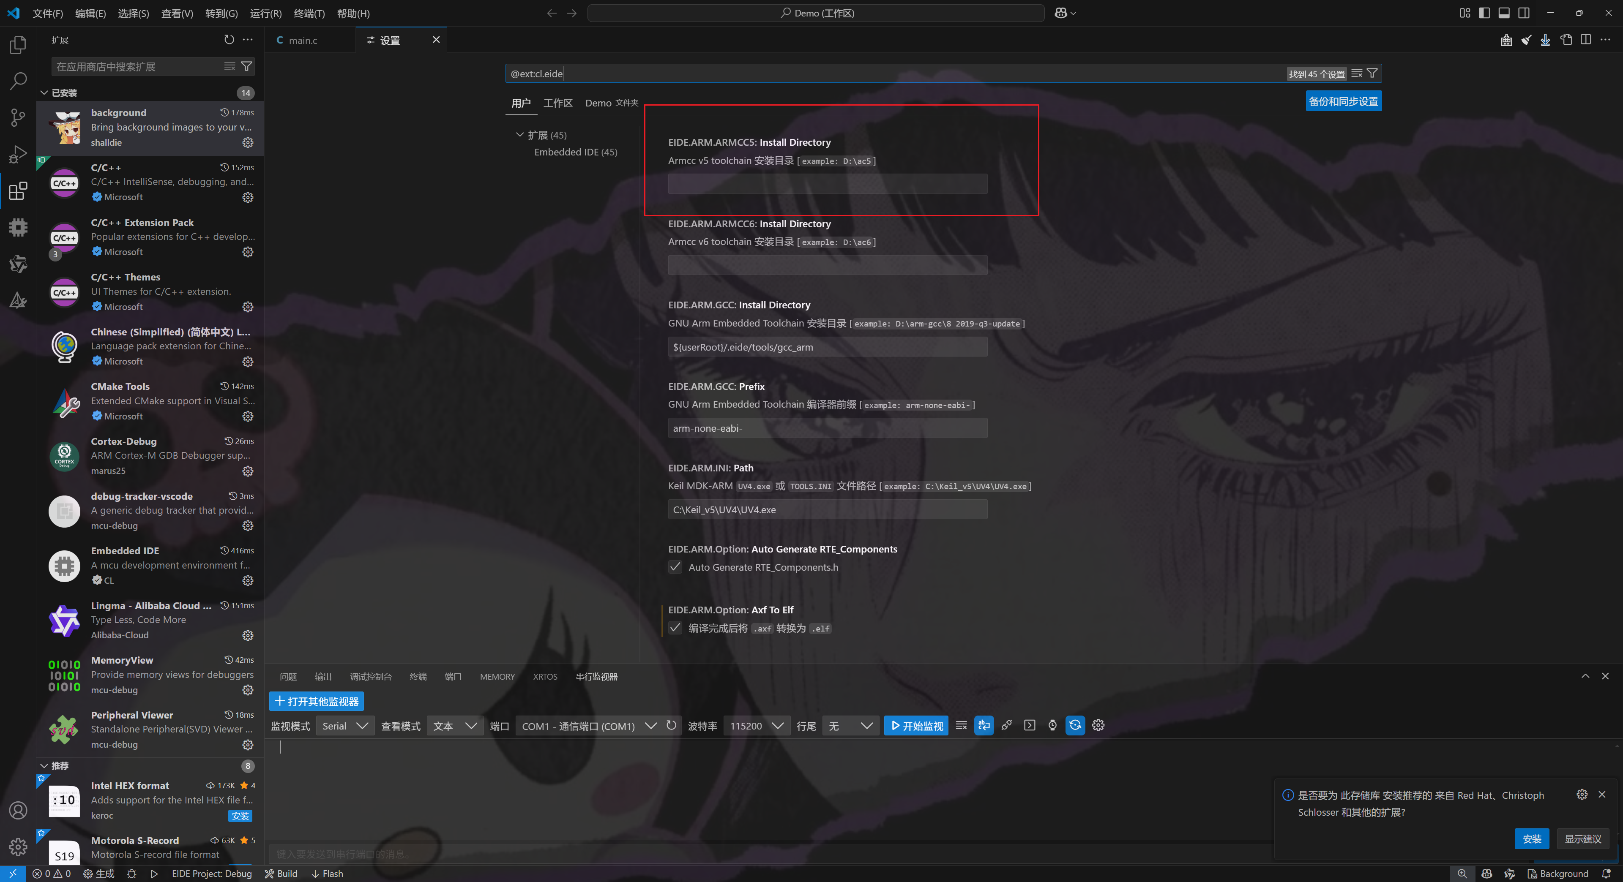This screenshot has width=1623, height=882.
Task: Open the 115200 baud rate dropdown
Action: pyautogui.click(x=757, y=726)
